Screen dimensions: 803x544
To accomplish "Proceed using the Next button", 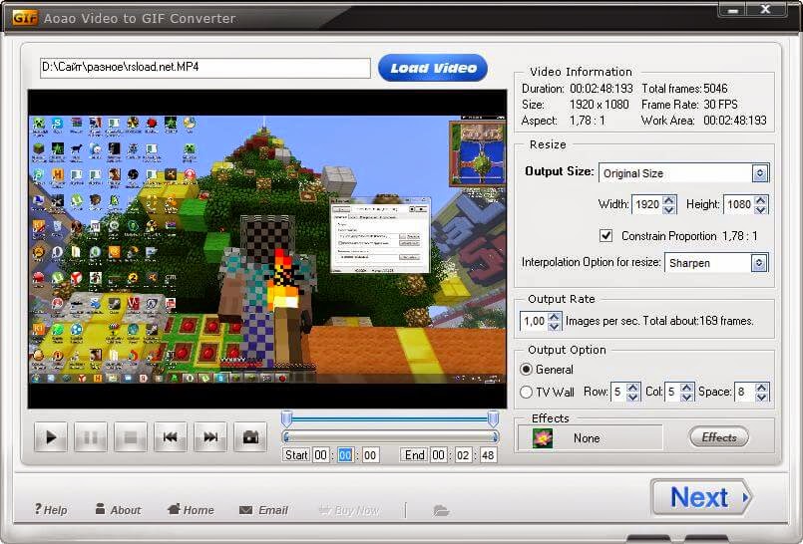I will click(x=701, y=497).
